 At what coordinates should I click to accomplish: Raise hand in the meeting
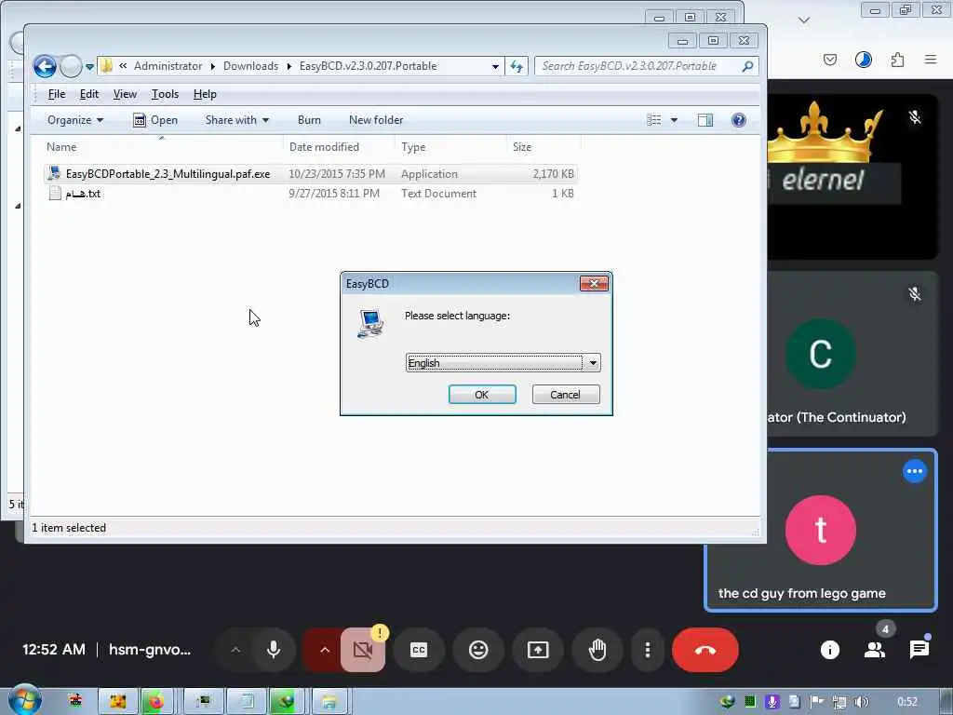[x=597, y=650]
